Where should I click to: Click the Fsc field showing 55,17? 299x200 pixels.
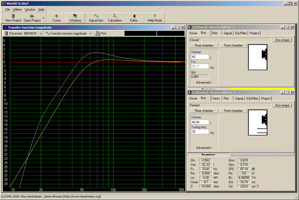click(x=200, y=66)
